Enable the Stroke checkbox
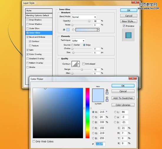The image size is (162, 149). [x=28, y=67]
